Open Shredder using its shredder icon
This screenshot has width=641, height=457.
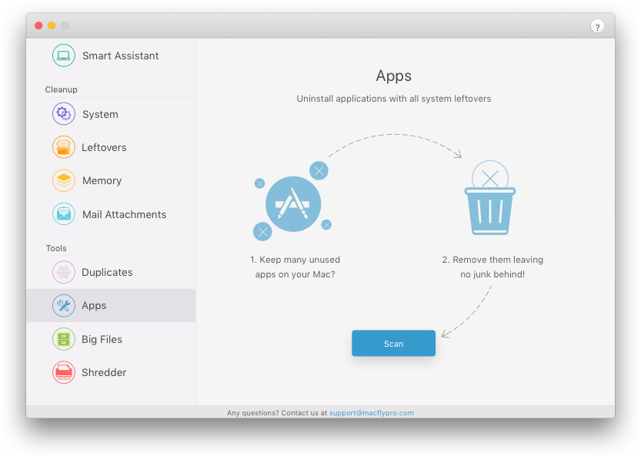click(x=63, y=372)
